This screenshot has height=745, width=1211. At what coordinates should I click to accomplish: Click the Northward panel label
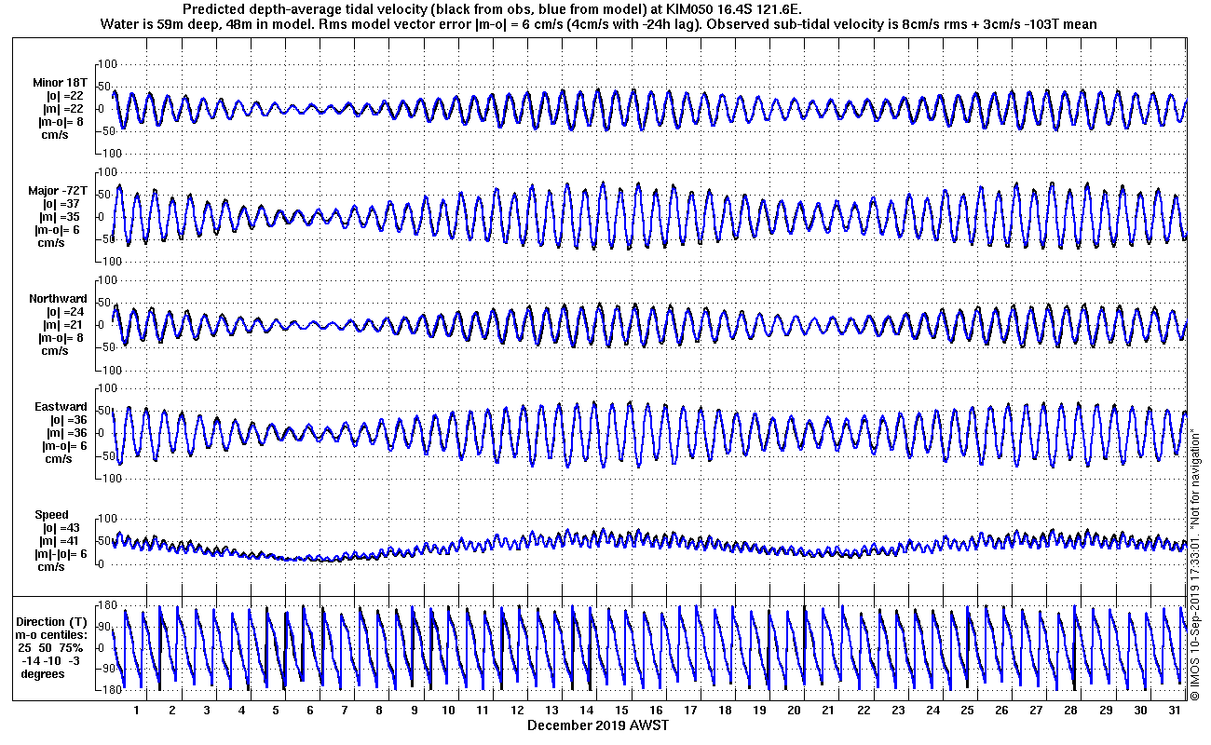pyautogui.click(x=58, y=299)
